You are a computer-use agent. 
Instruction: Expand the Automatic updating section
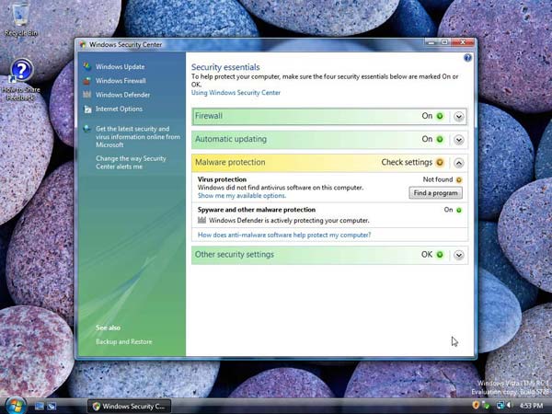click(x=459, y=140)
